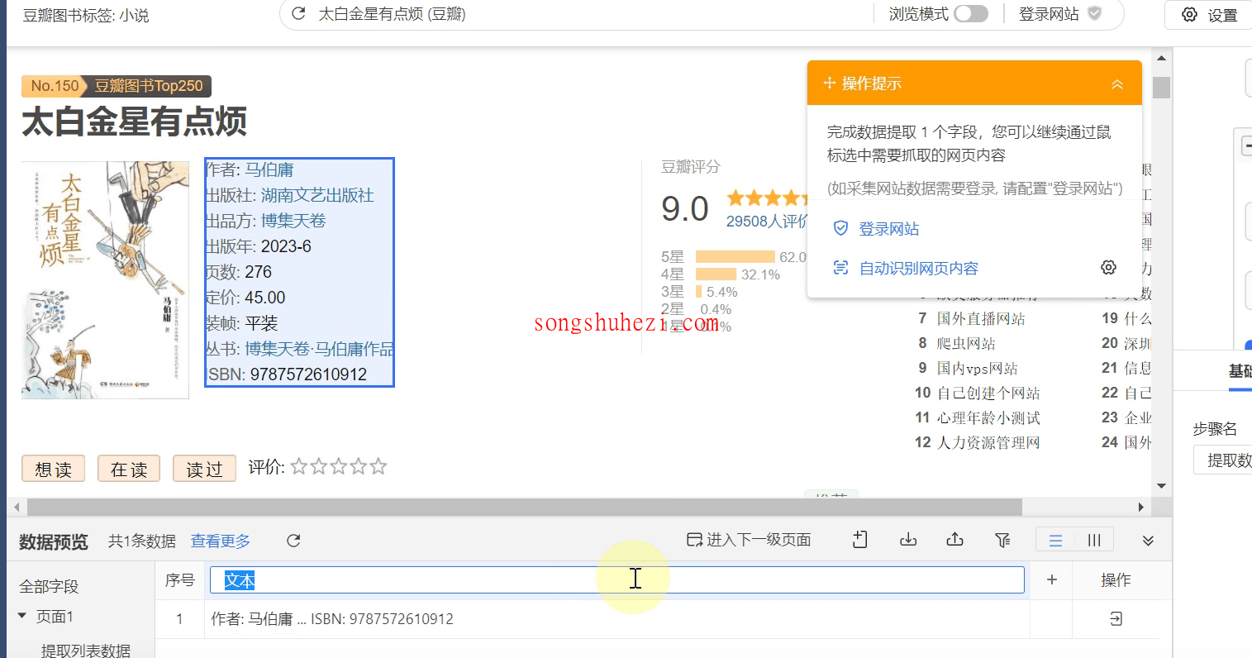The image size is (1252, 658).
Task: Click the book cover thumbnail
Action: click(x=105, y=280)
